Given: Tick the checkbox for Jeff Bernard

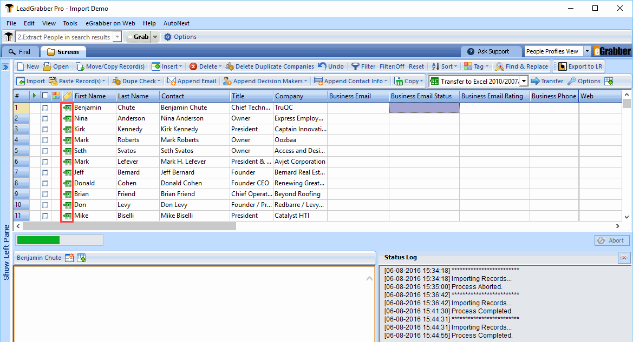Looking at the screenshot, I should click(x=45, y=173).
